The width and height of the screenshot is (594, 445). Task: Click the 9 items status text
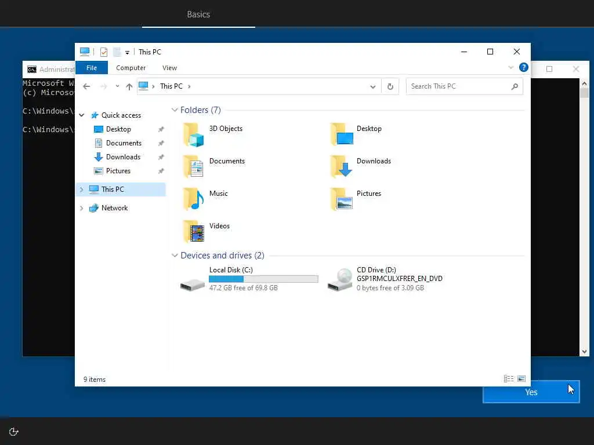tap(95, 379)
